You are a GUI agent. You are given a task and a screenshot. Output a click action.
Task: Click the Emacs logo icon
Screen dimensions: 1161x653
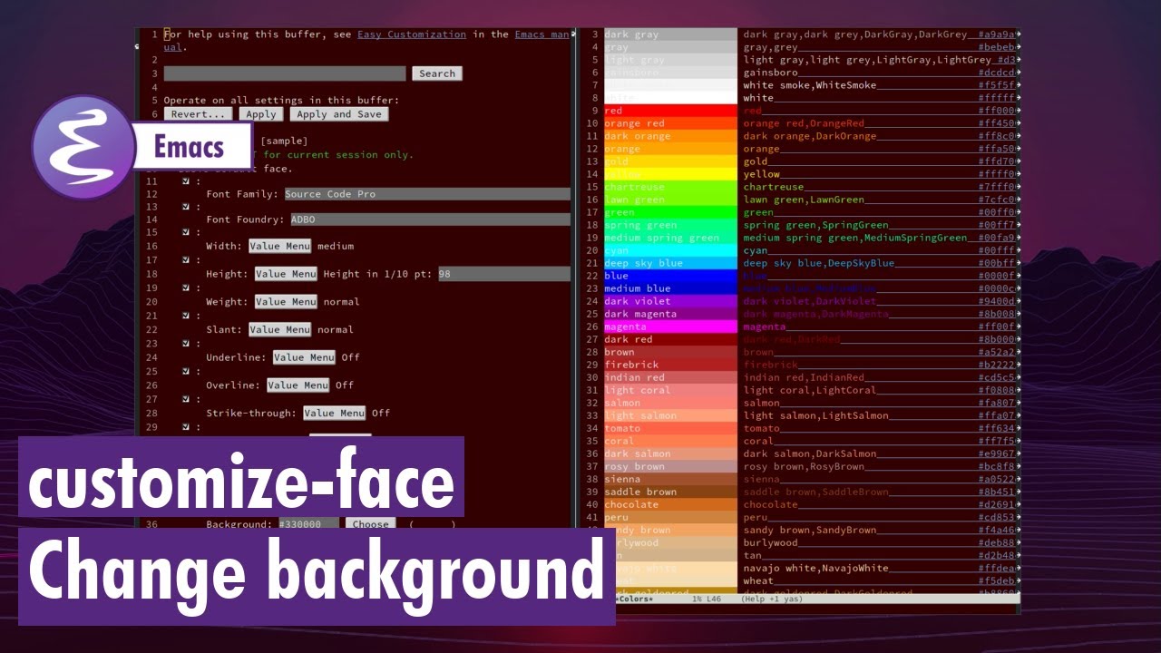(x=83, y=147)
